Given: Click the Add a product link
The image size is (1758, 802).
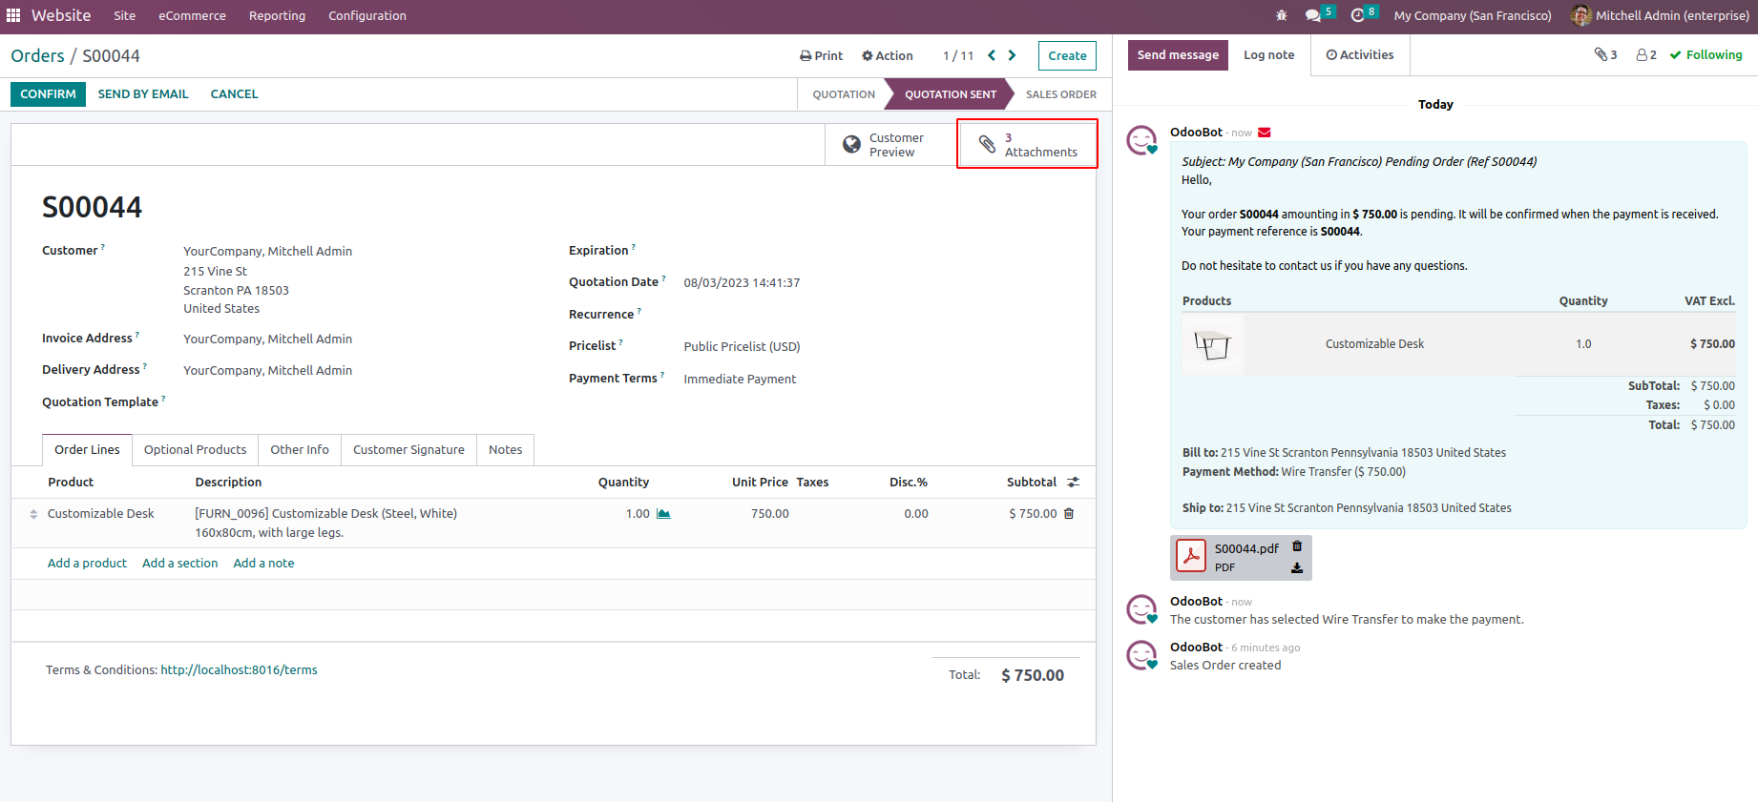Looking at the screenshot, I should coord(87,563).
